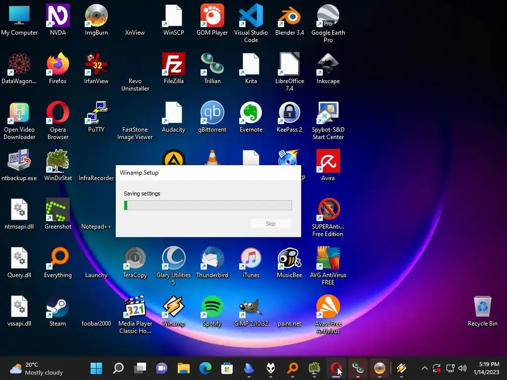The image size is (507, 380).
Task: Click the Saving settings progress bar
Action: (208, 205)
